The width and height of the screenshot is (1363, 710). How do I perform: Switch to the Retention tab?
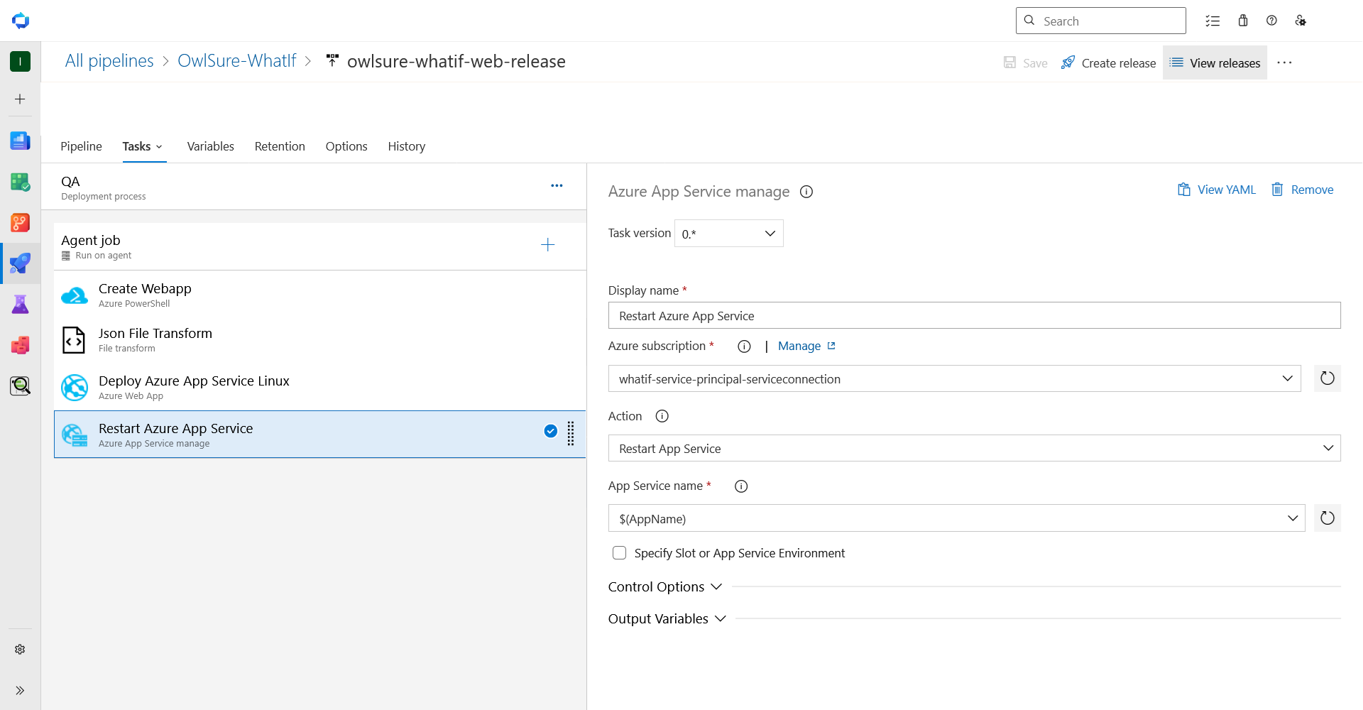[x=280, y=146]
